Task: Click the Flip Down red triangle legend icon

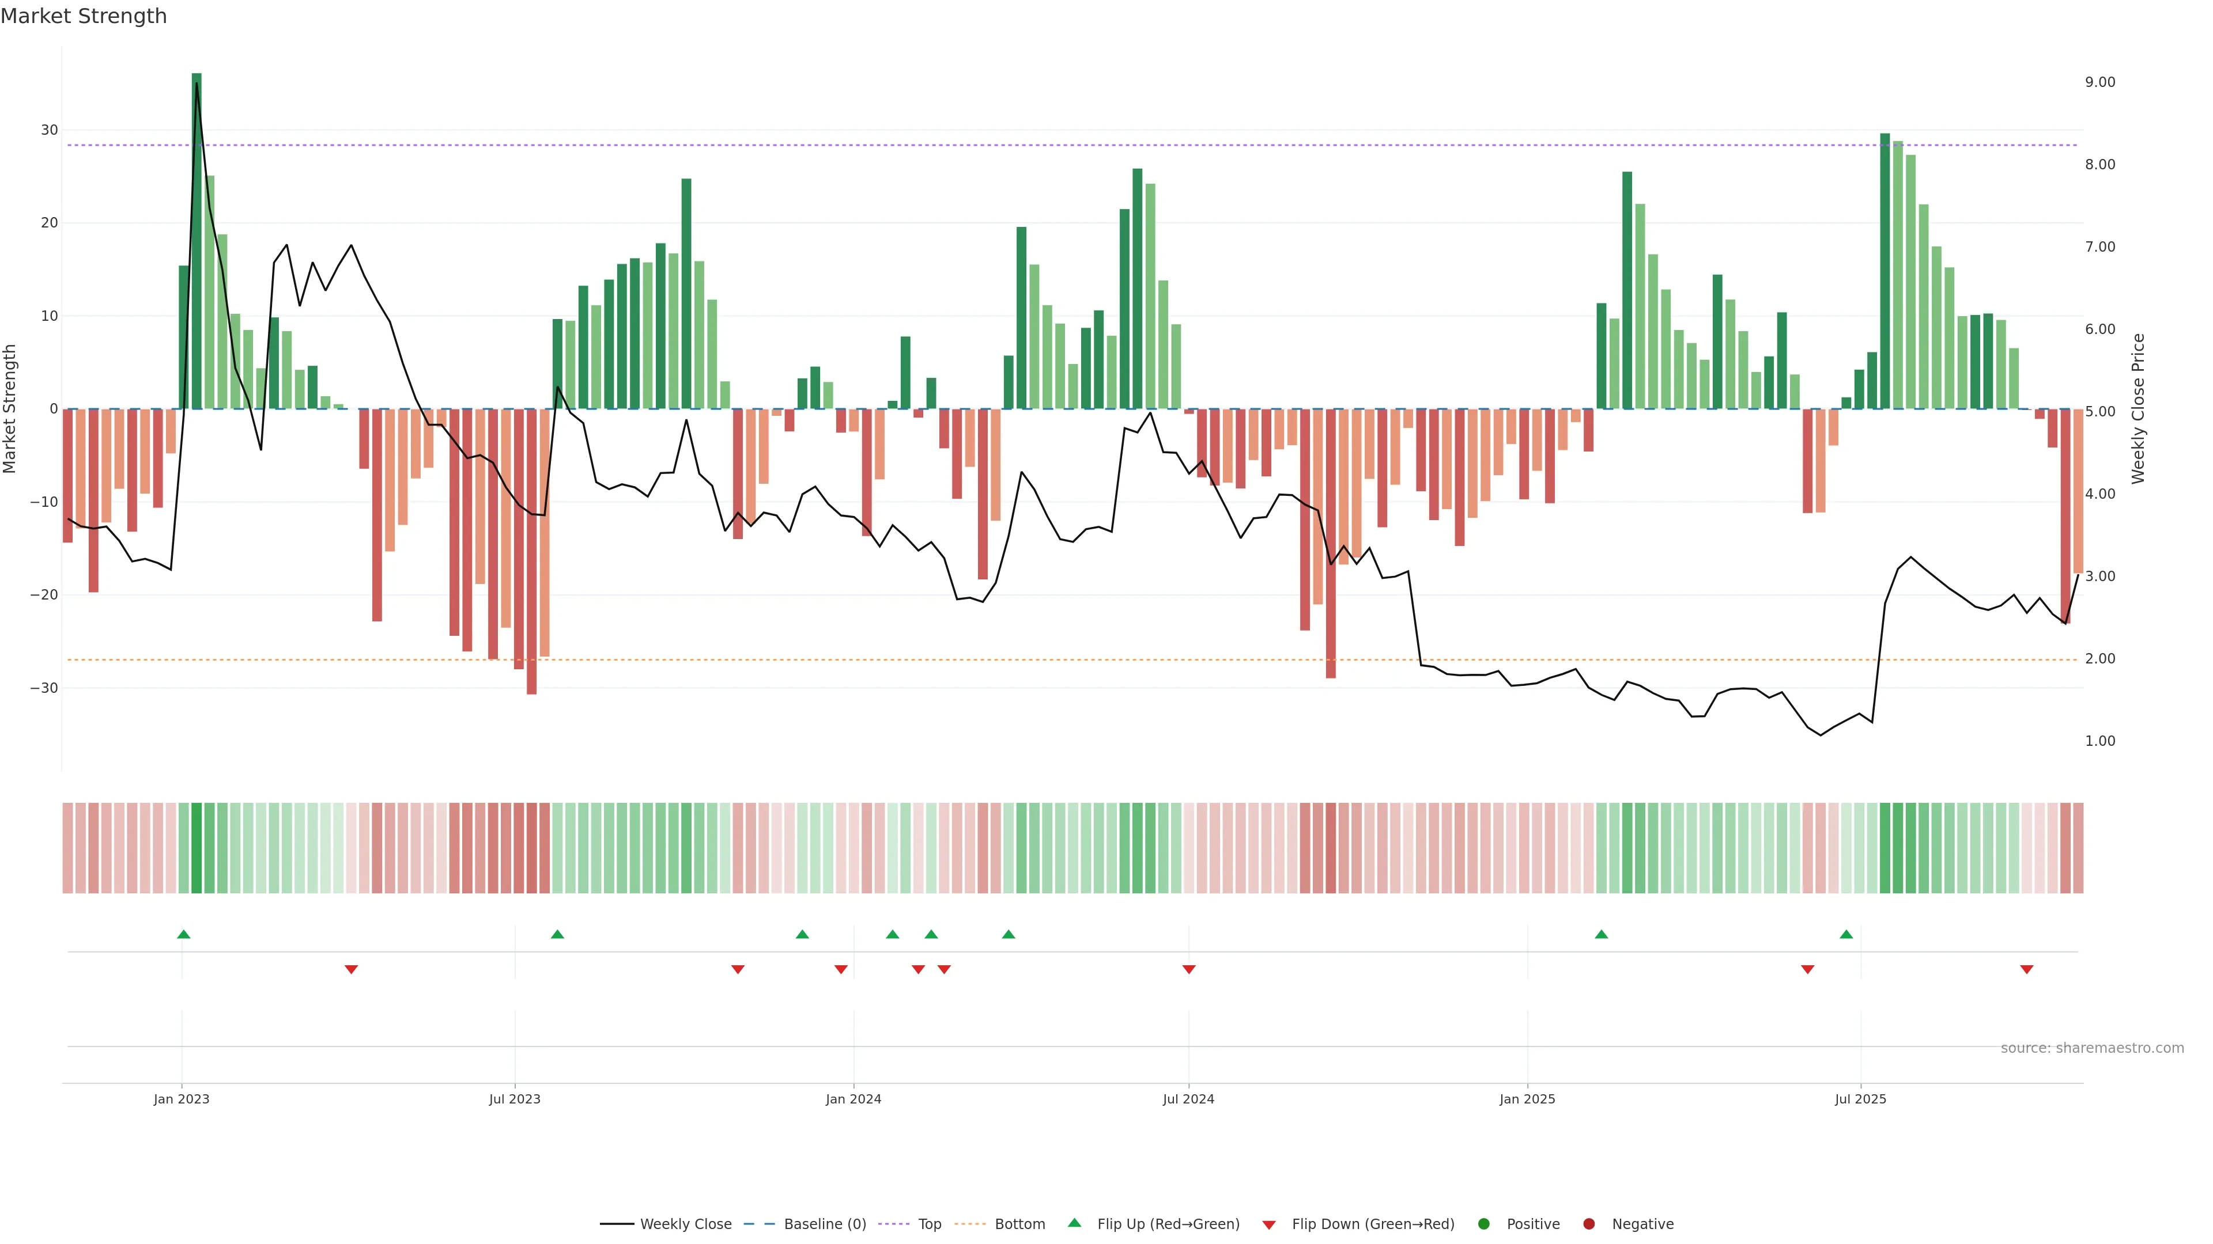Action: click(x=1269, y=1225)
